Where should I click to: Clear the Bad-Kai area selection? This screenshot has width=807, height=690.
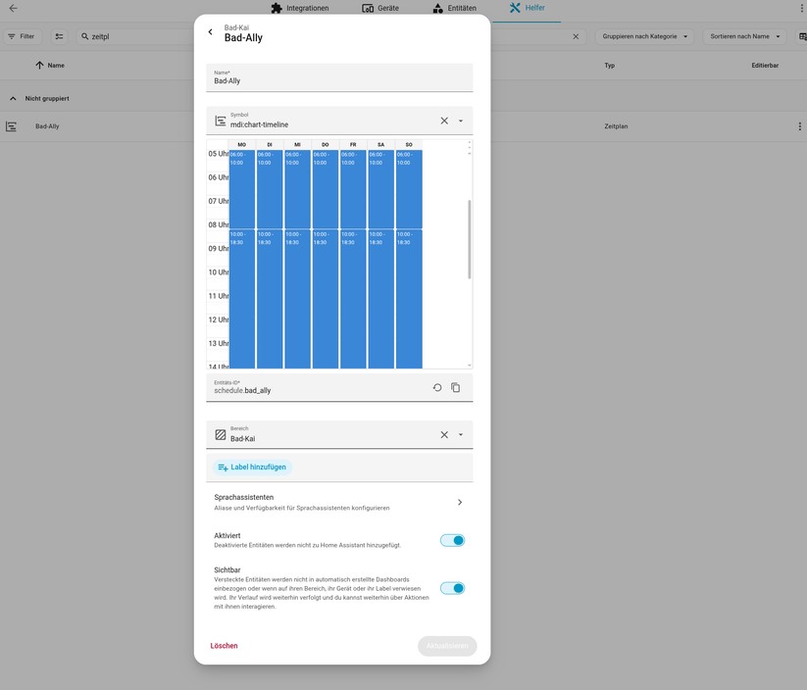[444, 435]
